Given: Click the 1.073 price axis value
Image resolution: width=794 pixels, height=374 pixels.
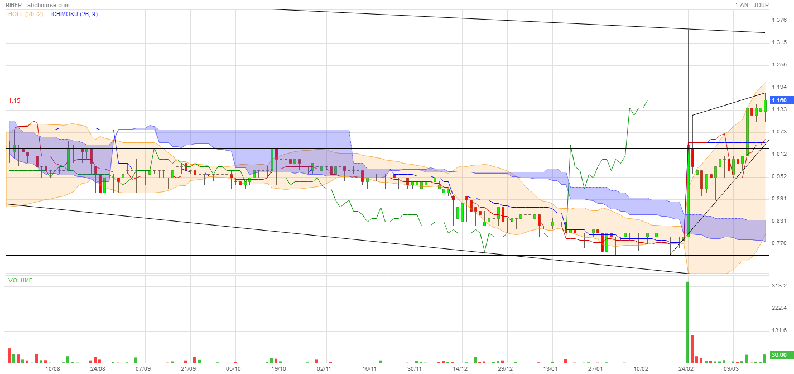Looking at the screenshot, I should pyautogui.click(x=778, y=132).
